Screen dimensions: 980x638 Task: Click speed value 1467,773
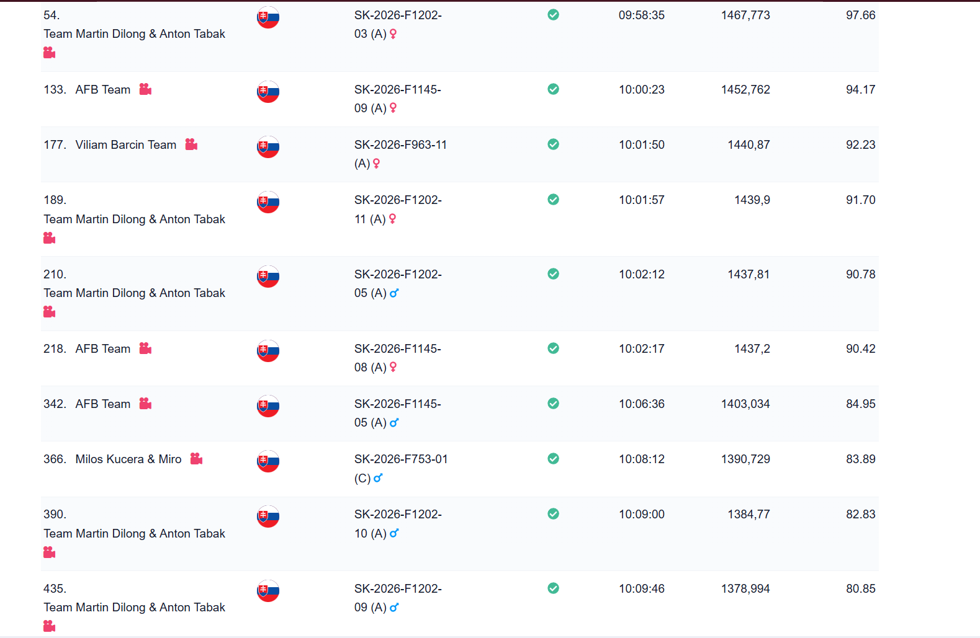[x=745, y=15]
